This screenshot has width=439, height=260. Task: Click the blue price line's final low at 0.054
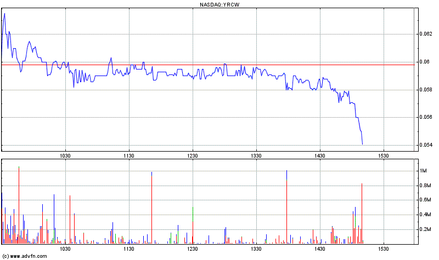362,144
